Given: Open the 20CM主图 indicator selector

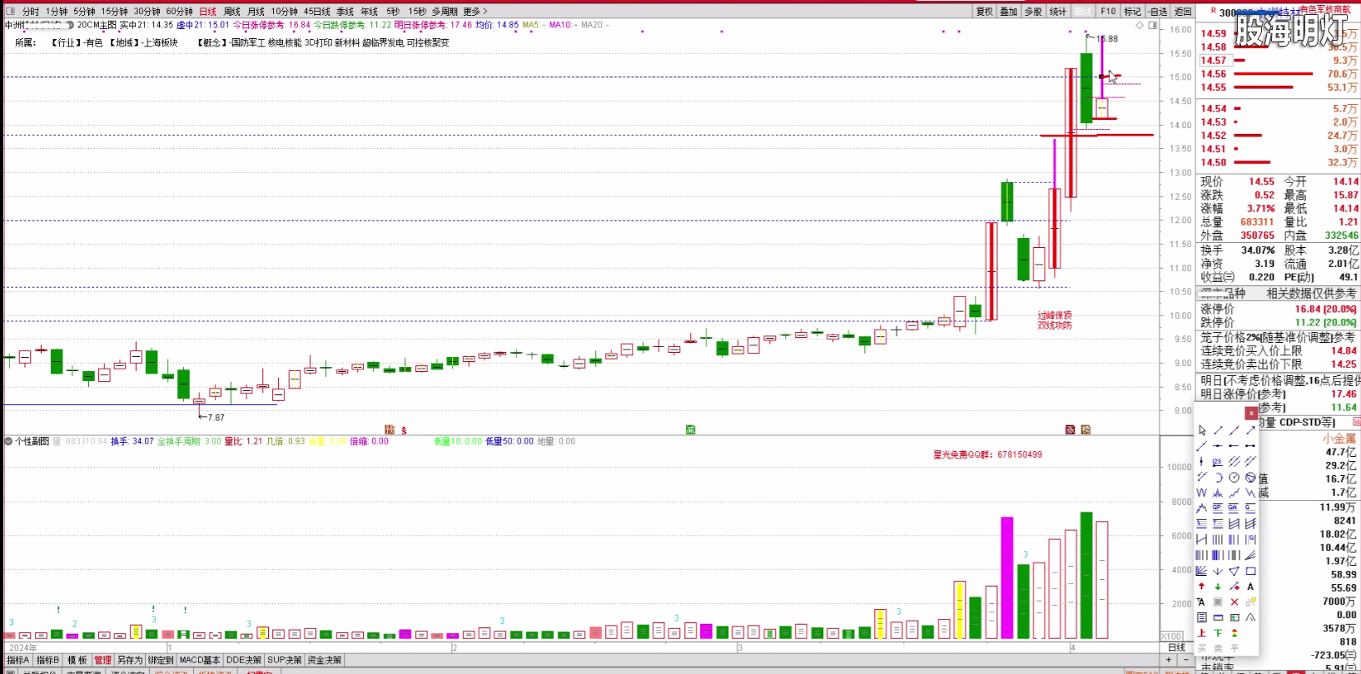Looking at the screenshot, I should click(97, 25).
